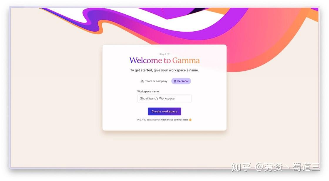Click the Zhihu watermark text
The image size is (329, 181).
click(x=275, y=167)
